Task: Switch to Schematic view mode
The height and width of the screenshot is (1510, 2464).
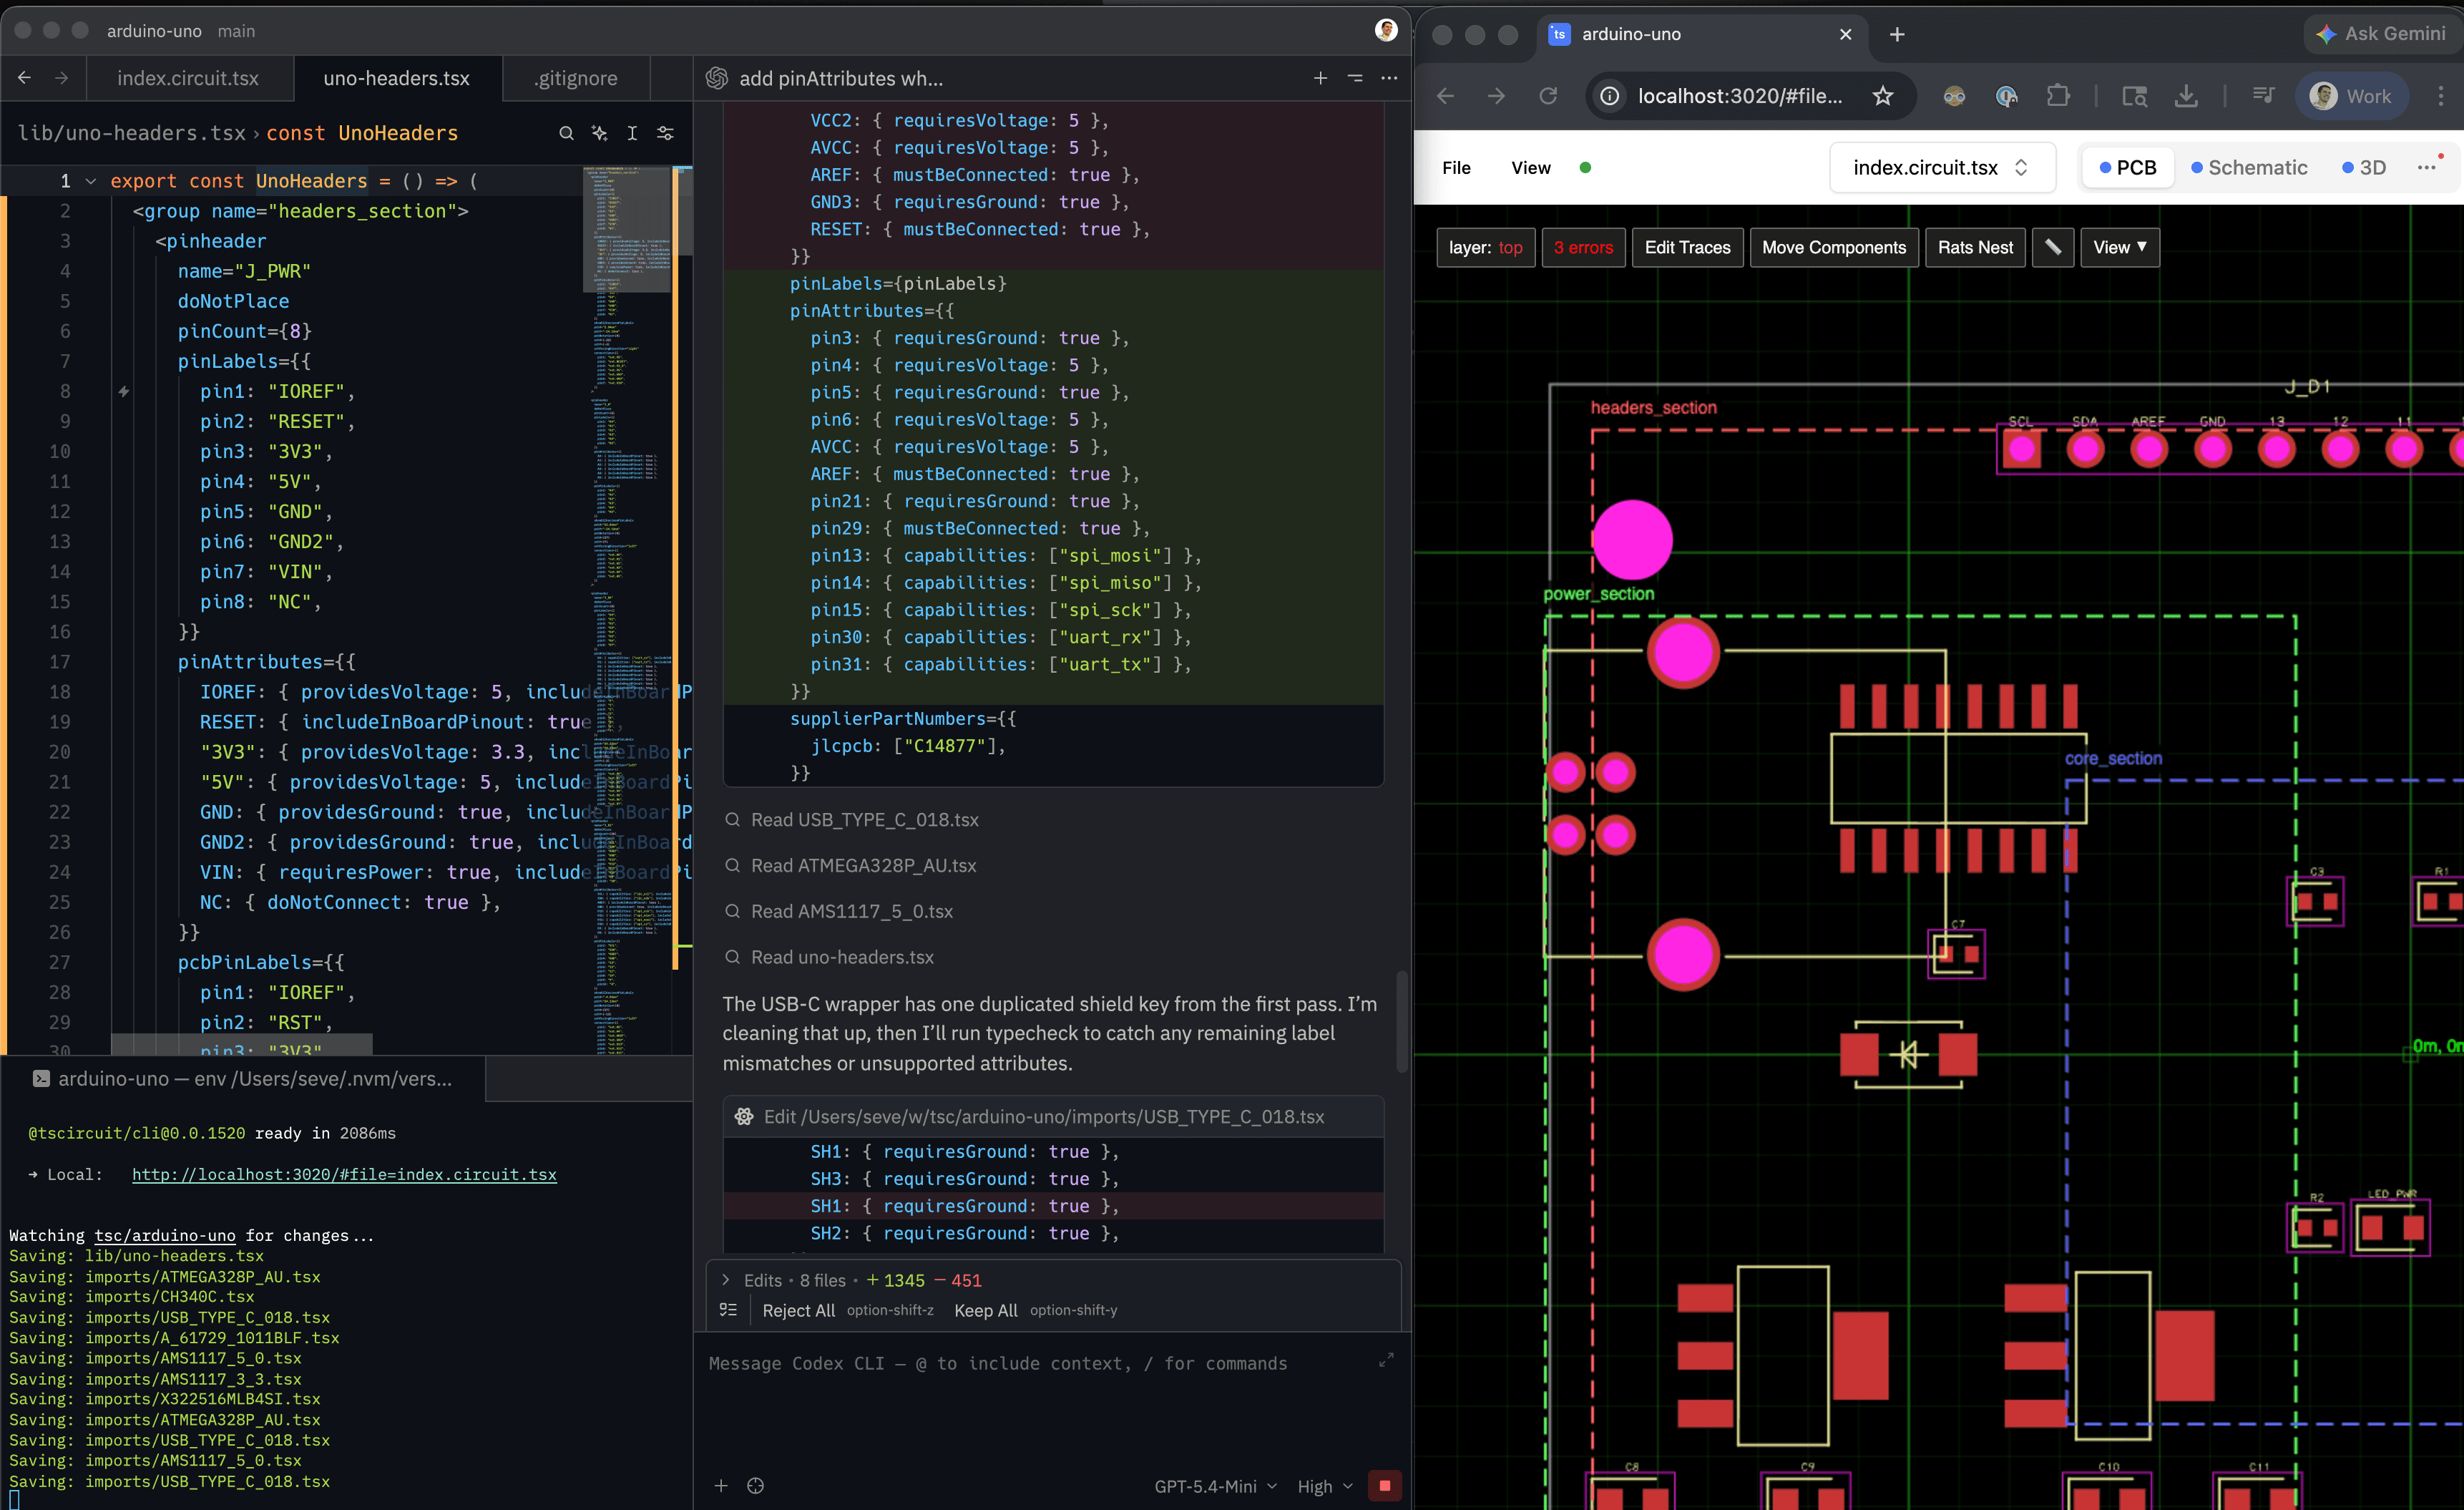Action: pyautogui.click(x=2250, y=167)
